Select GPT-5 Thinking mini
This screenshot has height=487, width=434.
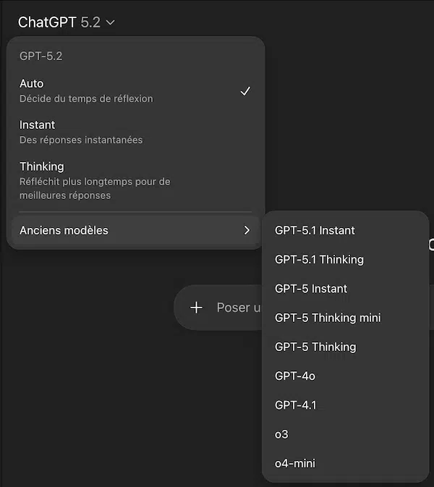click(x=328, y=318)
